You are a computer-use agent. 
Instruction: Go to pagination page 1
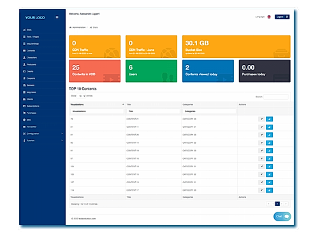[277, 203]
